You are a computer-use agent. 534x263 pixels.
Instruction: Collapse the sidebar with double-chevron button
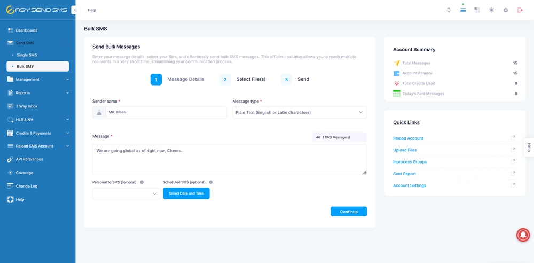pos(75,10)
